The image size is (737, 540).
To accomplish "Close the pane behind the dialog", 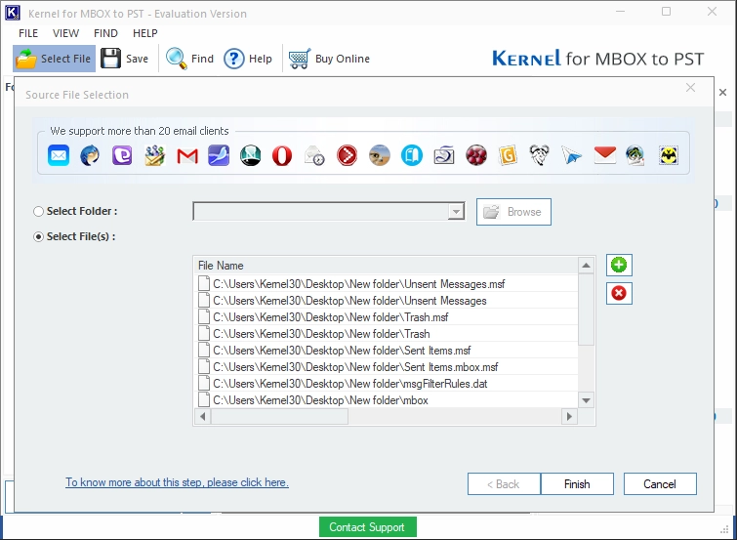I will tap(723, 93).
